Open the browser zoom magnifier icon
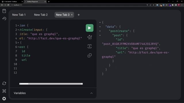Image resolution: width=184 pixels, height=103 pixels. (147, 5)
